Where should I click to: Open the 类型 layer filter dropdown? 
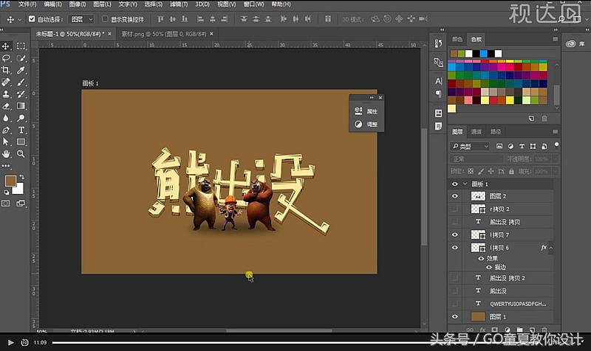pyautogui.click(x=470, y=146)
